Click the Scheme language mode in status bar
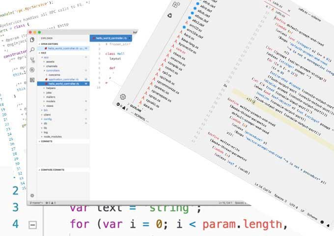Viewport: 334px width, 236px height. point(312,216)
